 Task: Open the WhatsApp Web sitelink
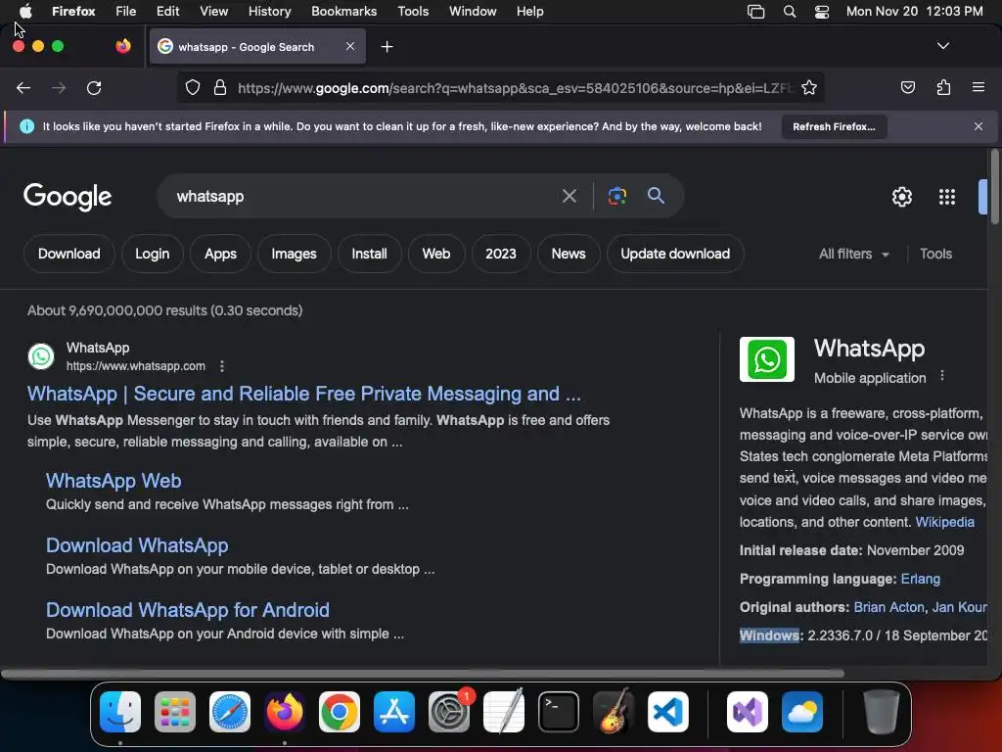tap(114, 481)
